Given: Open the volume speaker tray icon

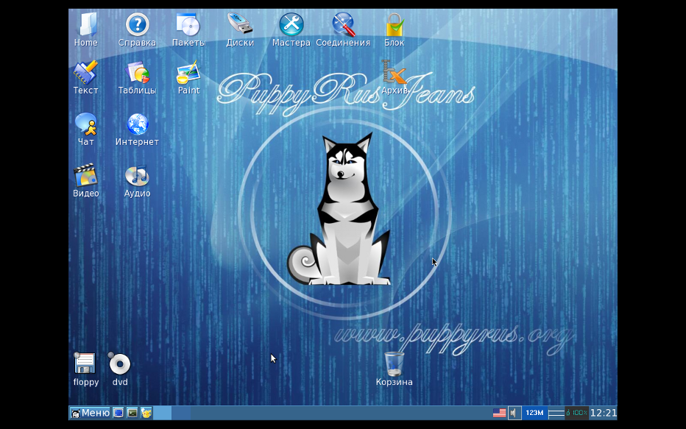Looking at the screenshot, I should (514, 413).
